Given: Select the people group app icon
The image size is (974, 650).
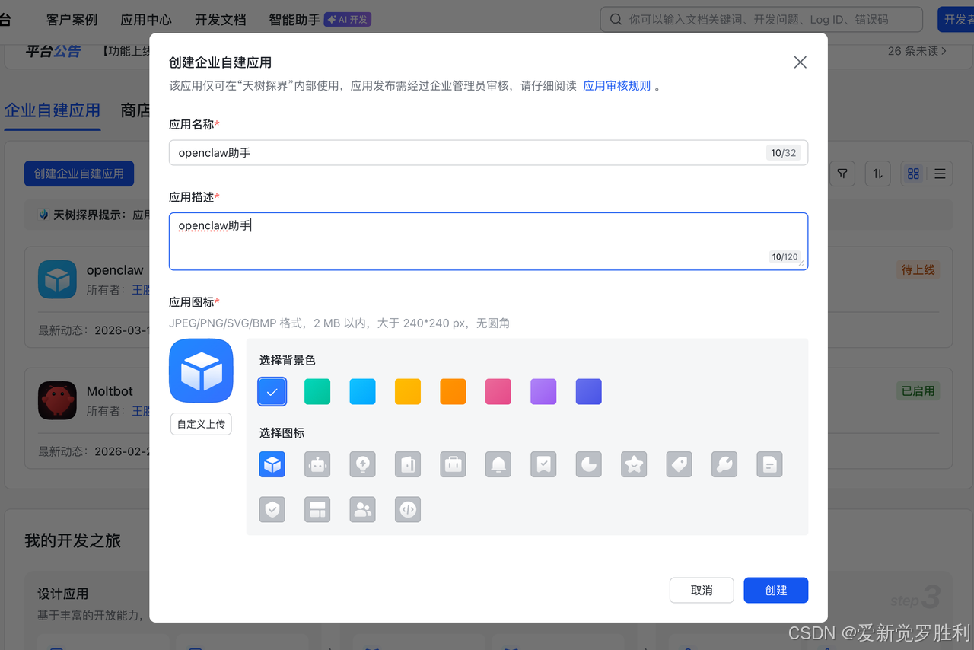Looking at the screenshot, I should [x=362, y=509].
